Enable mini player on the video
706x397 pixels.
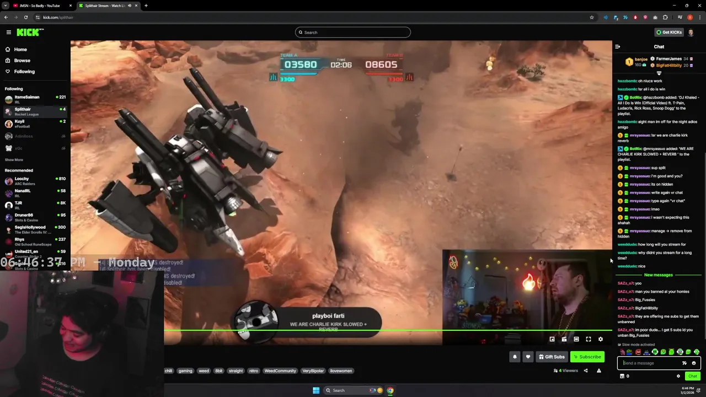pyautogui.click(x=552, y=340)
